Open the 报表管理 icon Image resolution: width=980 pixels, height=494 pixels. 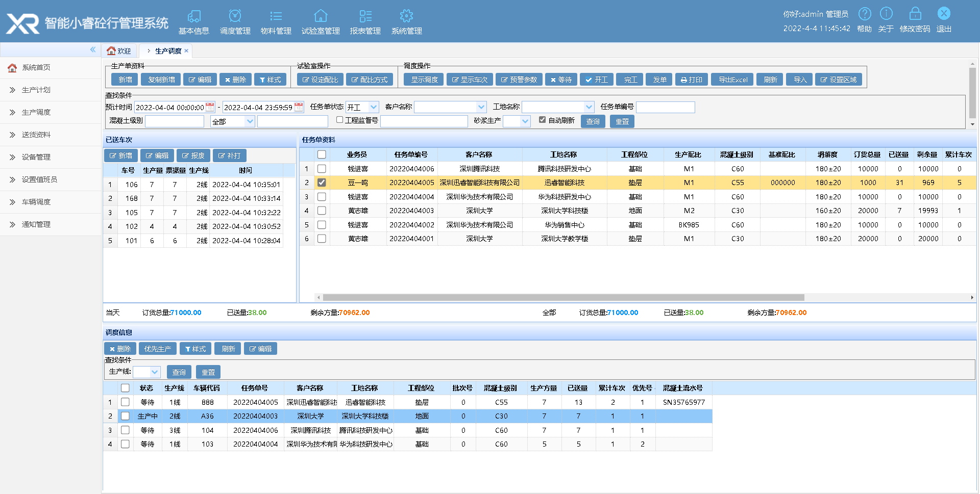point(365,16)
